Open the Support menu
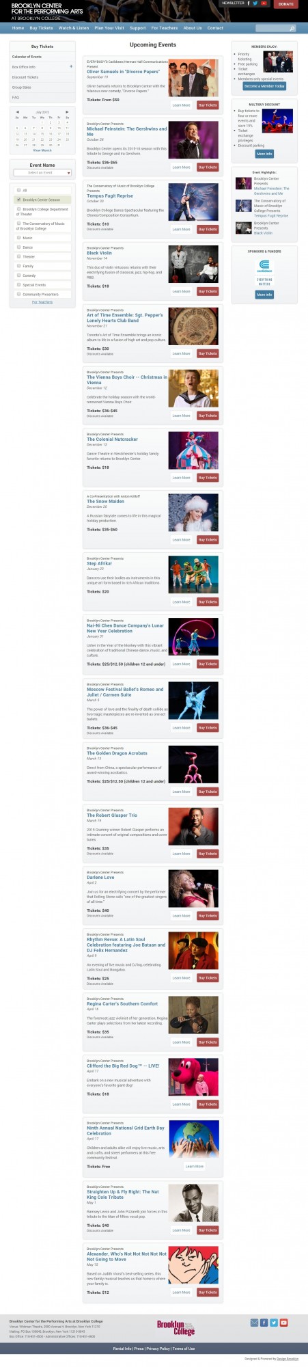Image resolution: width=308 pixels, height=1367 pixels. 138,28
